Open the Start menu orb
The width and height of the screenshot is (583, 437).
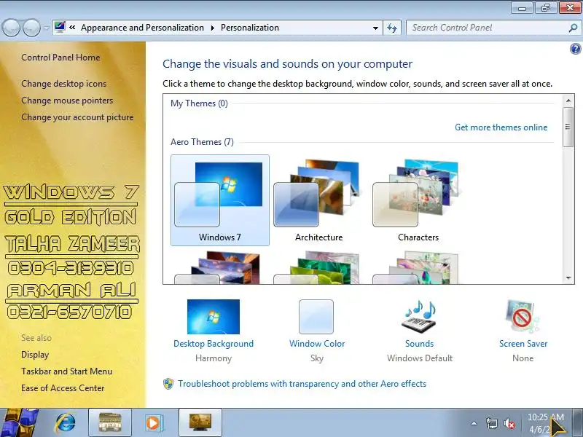coord(18,423)
